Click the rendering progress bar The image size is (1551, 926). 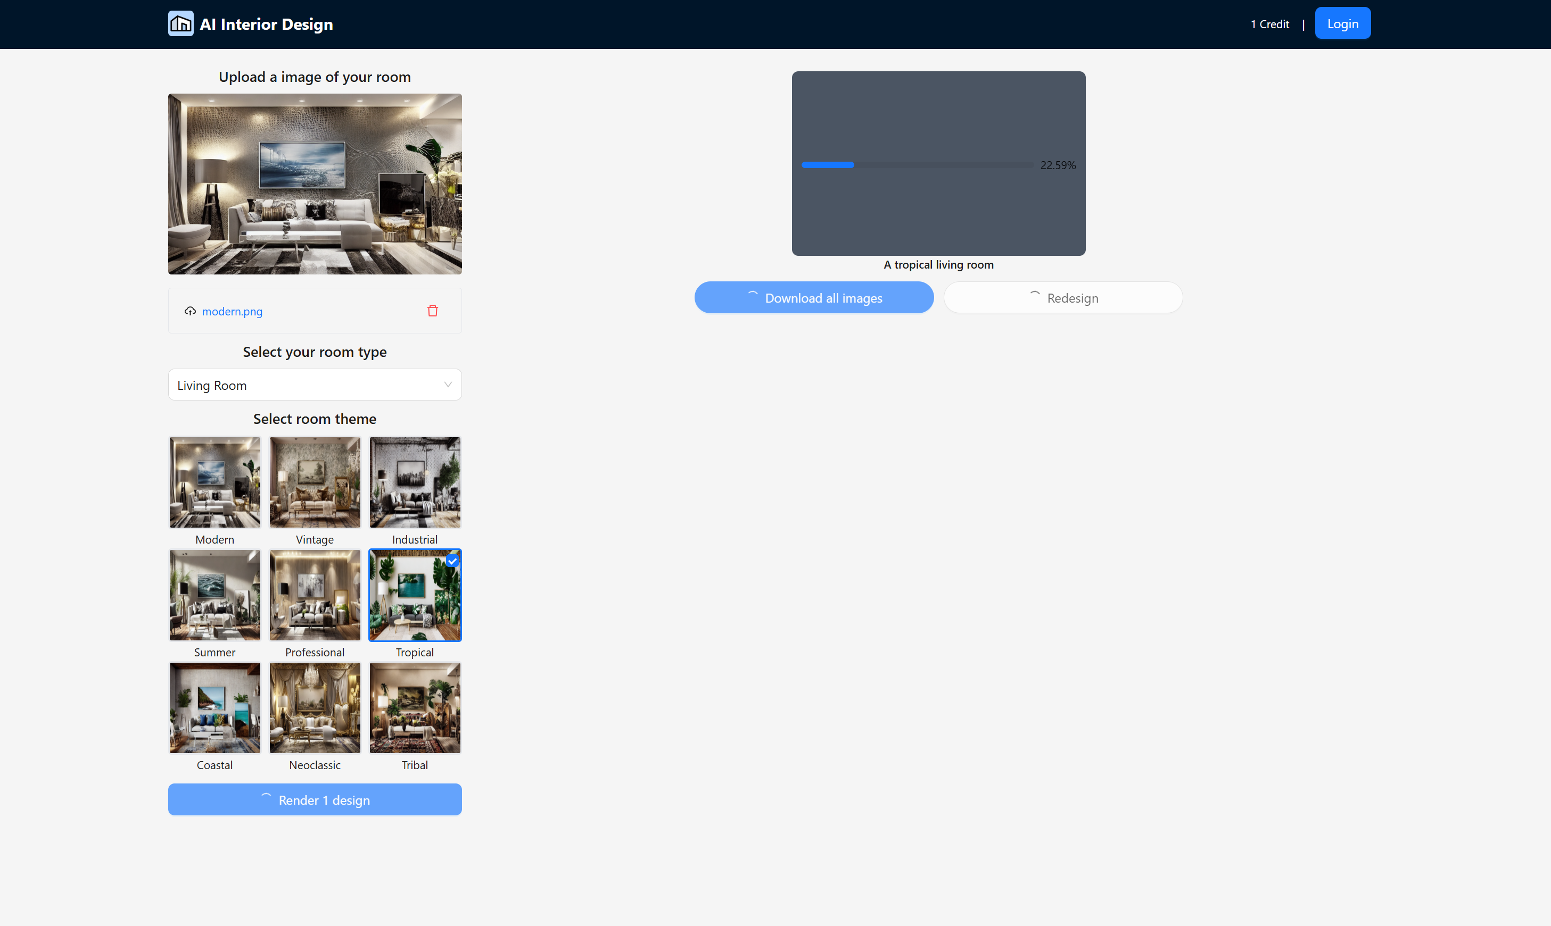[917, 165]
